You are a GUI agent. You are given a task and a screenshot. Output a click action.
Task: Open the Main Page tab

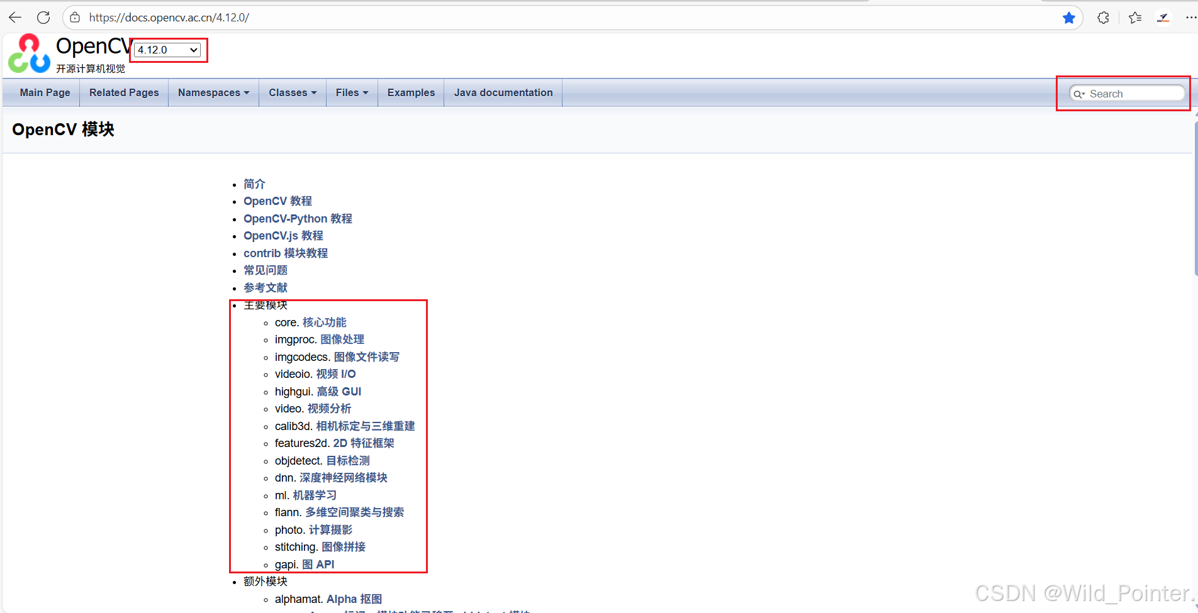45,92
